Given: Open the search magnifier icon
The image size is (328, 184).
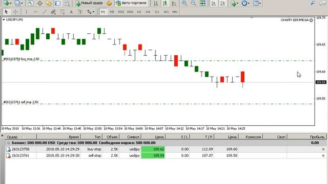Looking at the screenshot, I should pyautogui.click(x=313, y=3).
